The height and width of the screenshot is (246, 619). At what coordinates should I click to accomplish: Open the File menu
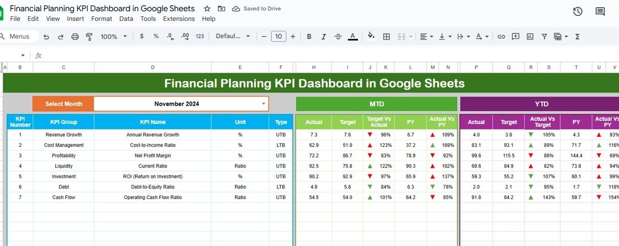tap(15, 19)
